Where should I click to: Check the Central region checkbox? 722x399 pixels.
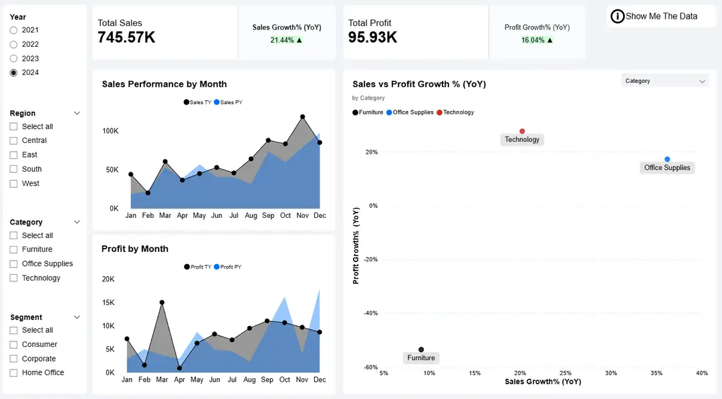12,140
